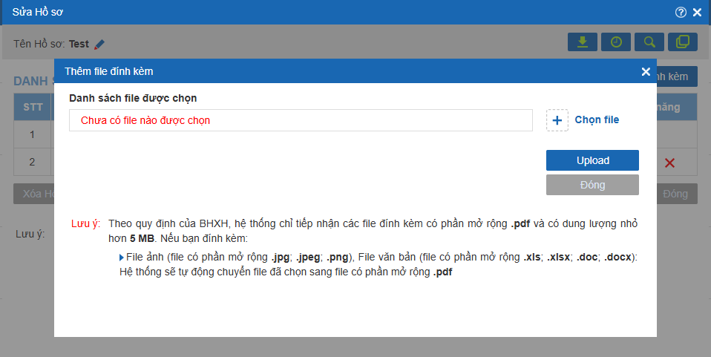
Task: Click the Chọn file link
Action: click(x=597, y=119)
